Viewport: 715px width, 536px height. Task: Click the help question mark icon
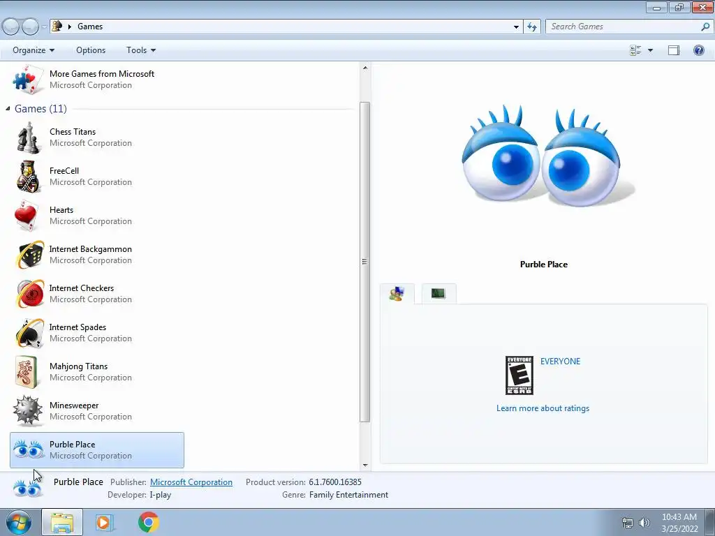coord(698,50)
